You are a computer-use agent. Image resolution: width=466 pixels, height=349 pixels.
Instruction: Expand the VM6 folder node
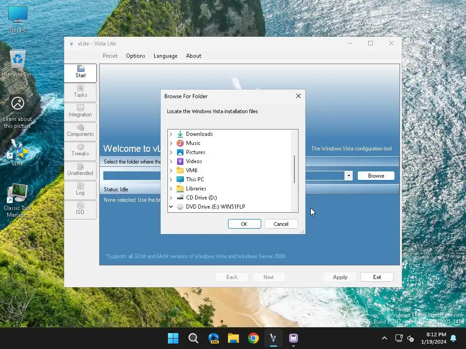tap(171, 171)
